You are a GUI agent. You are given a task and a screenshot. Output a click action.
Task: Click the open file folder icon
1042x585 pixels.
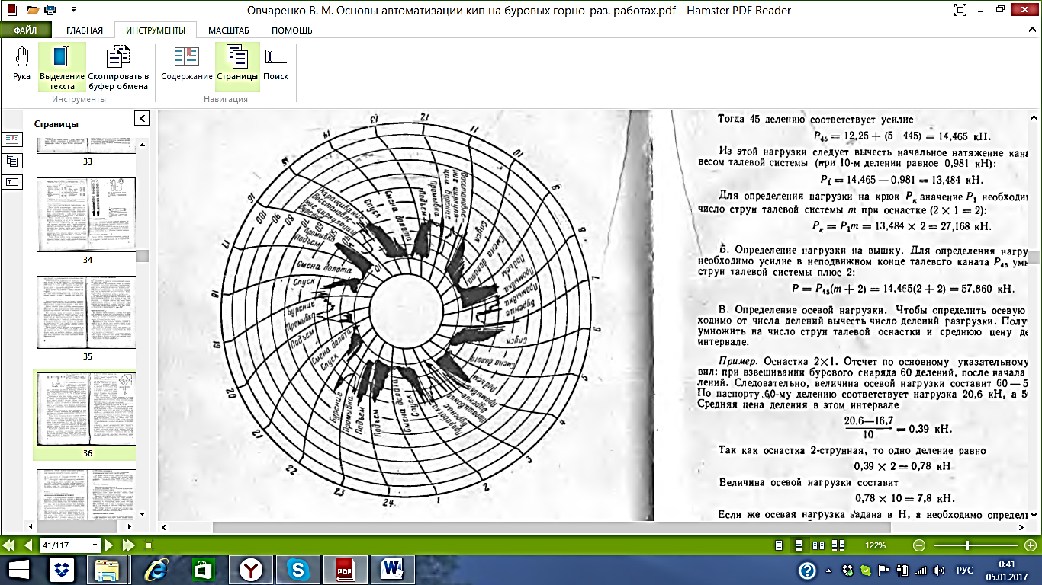coord(33,10)
